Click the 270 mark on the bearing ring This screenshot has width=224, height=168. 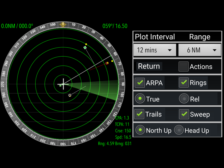[x=3, y=84]
